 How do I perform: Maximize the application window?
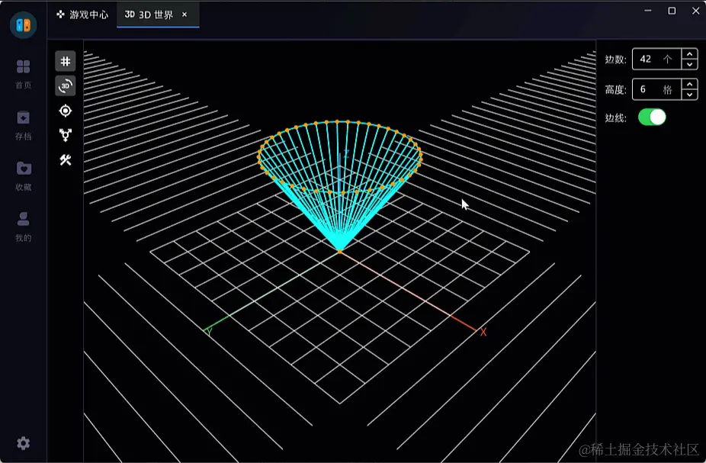672,11
